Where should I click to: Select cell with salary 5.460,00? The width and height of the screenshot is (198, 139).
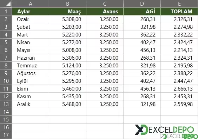tap(67, 88)
